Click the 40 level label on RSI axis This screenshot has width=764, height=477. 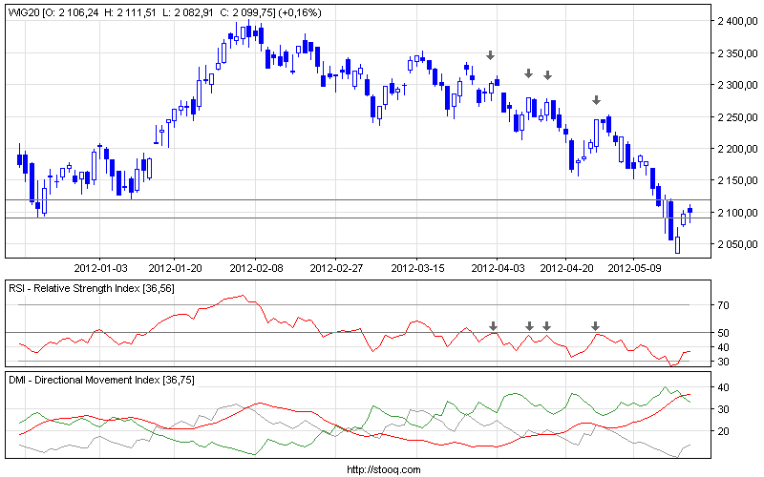[x=724, y=347]
